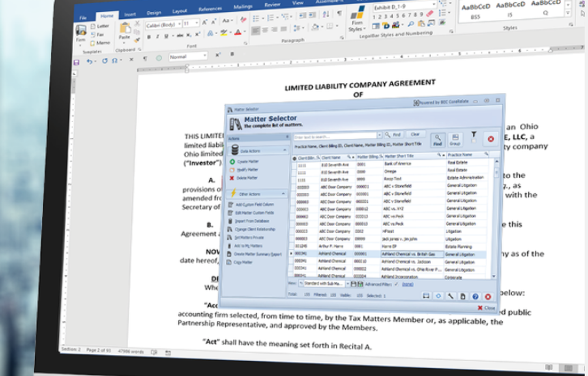588x376 pixels.
Task: Select the large Find magnifier button
Action: [x=437, y=139]
